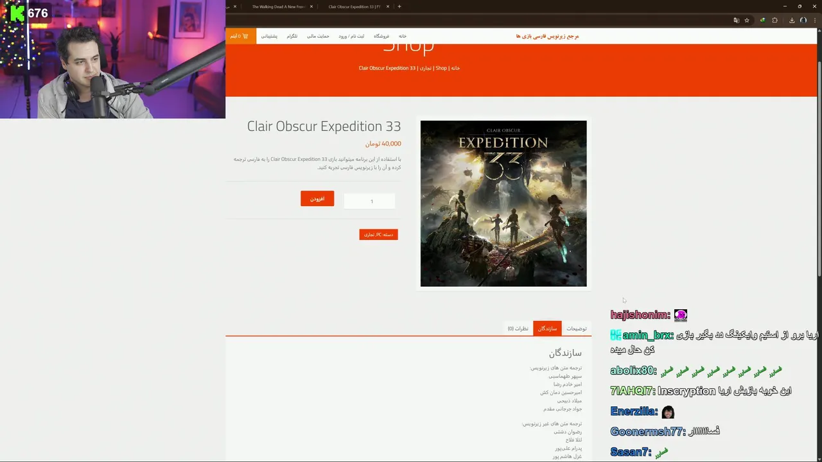The height and width of the screenshot is (462, 822).
Task: Open پشتیبانی support menu item
Action: 269,36
